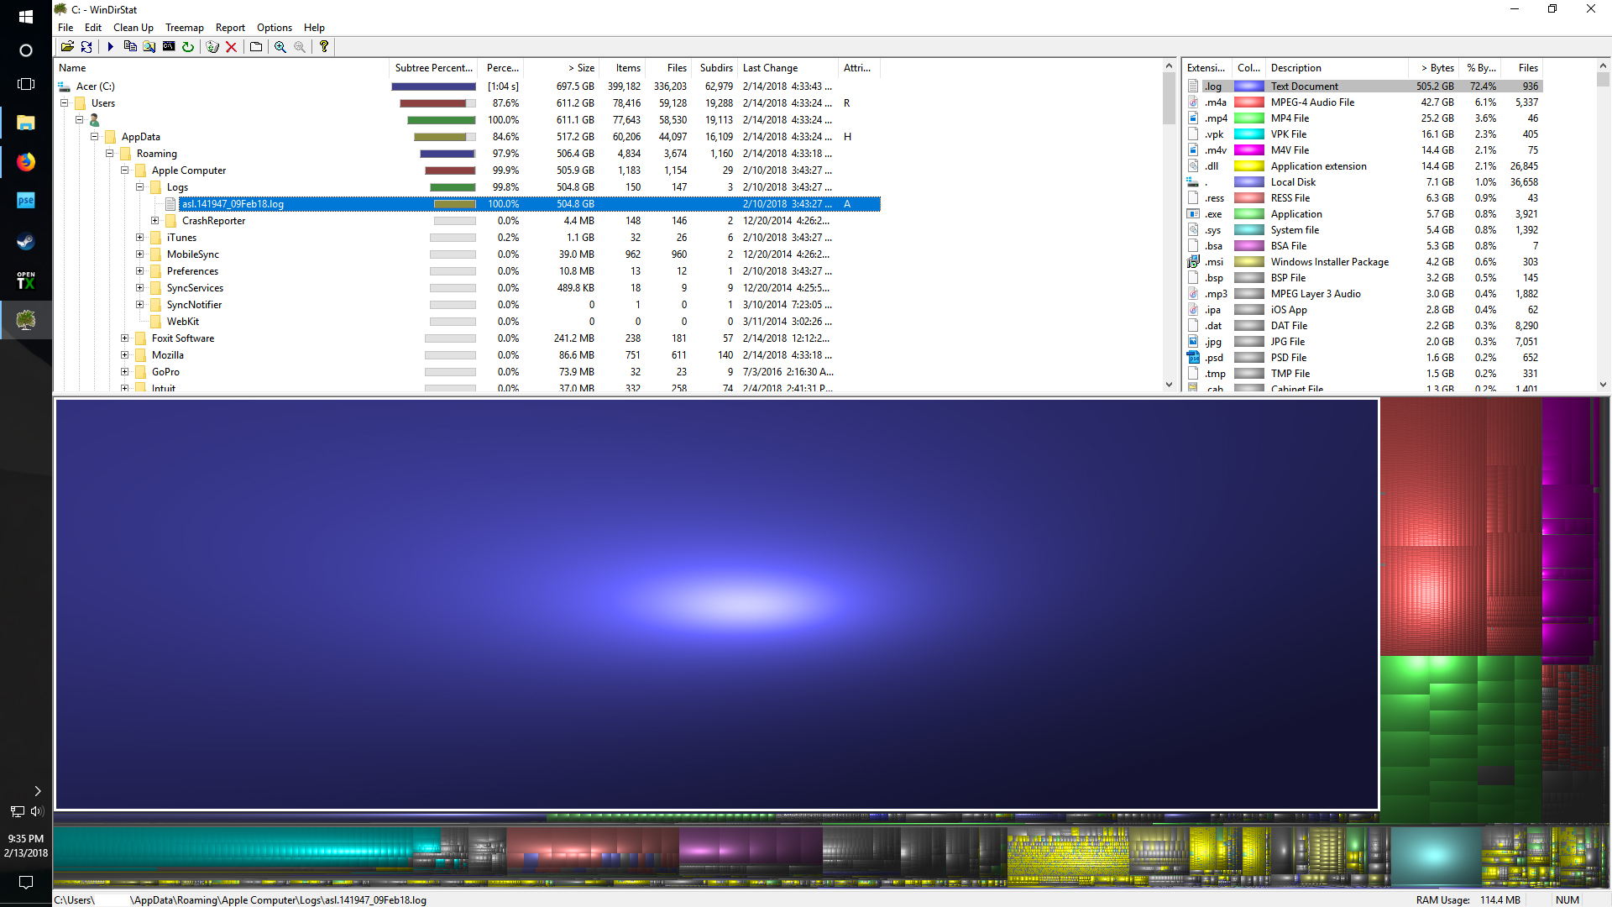1612x907 pixels.
Task: Click the Zoom In magnifier icon
Action: tap(280, 47)
